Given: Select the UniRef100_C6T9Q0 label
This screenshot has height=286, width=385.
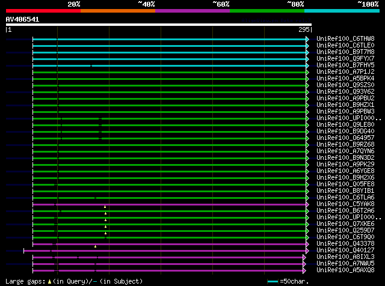Looking at the screenshot, I should tap(345, 237).
